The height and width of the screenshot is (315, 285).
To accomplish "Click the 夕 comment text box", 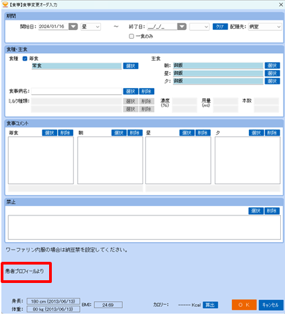I will 247,160.
